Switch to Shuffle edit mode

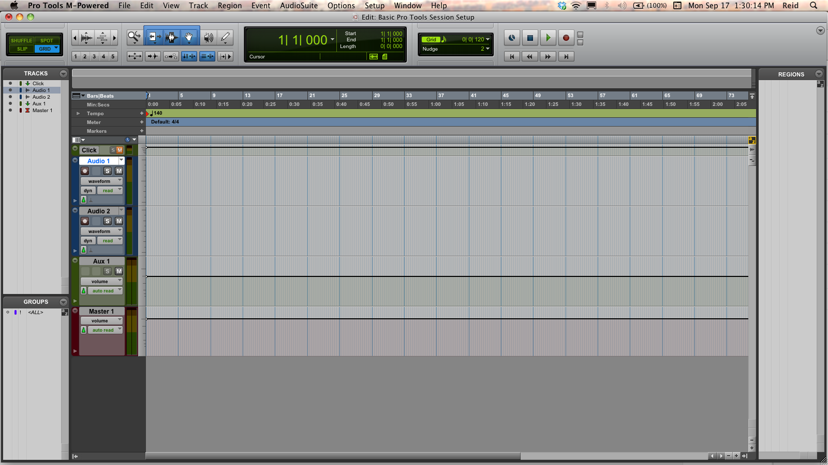21,40
